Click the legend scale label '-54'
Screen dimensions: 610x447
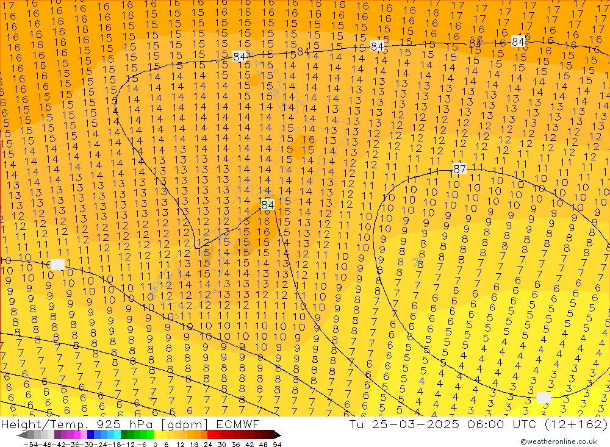(x=31, y=445)
